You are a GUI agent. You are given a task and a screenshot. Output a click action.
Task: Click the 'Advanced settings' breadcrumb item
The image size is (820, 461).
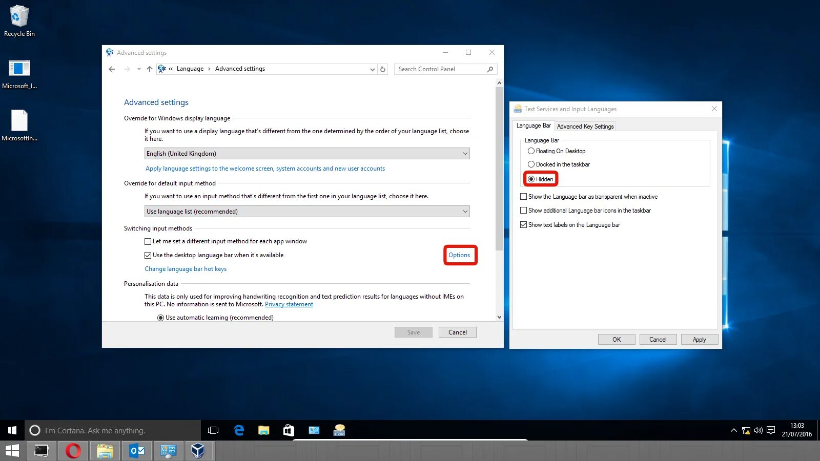(x=240, y=69)
